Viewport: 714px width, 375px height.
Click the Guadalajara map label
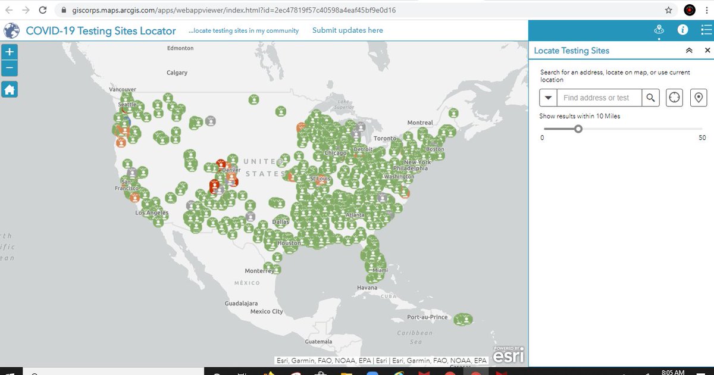(241, 303)
